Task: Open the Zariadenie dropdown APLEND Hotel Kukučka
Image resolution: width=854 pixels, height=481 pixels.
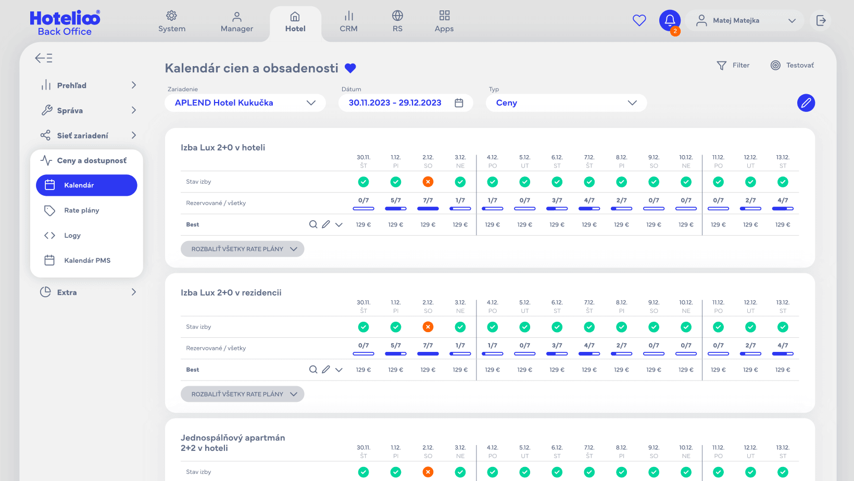Action: [245, 103]
